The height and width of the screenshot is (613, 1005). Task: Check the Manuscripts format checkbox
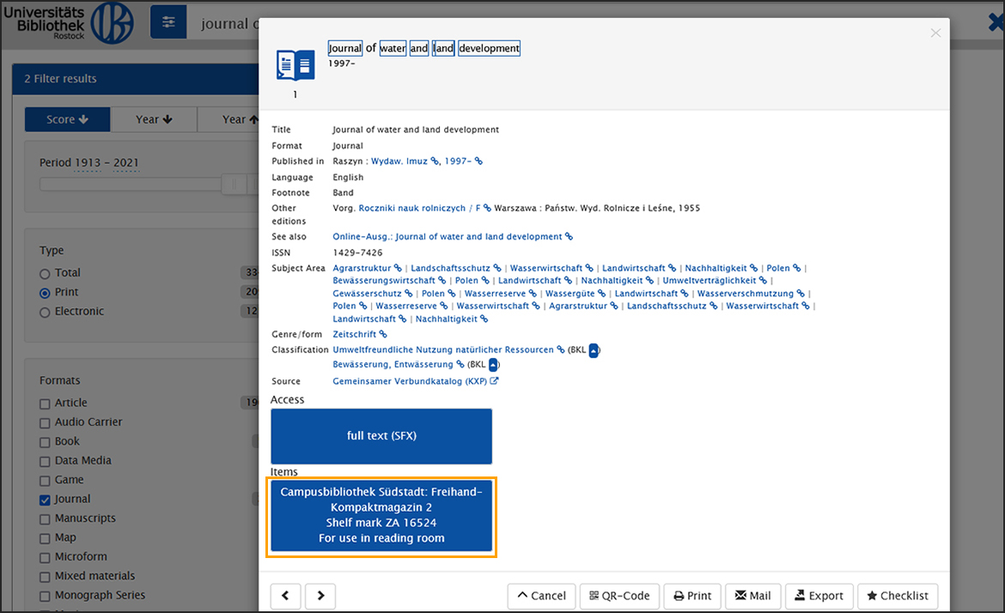pos(45,519)
